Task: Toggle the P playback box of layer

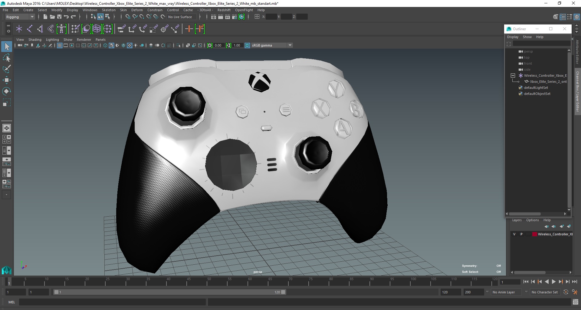Action: tap(521, 234)
